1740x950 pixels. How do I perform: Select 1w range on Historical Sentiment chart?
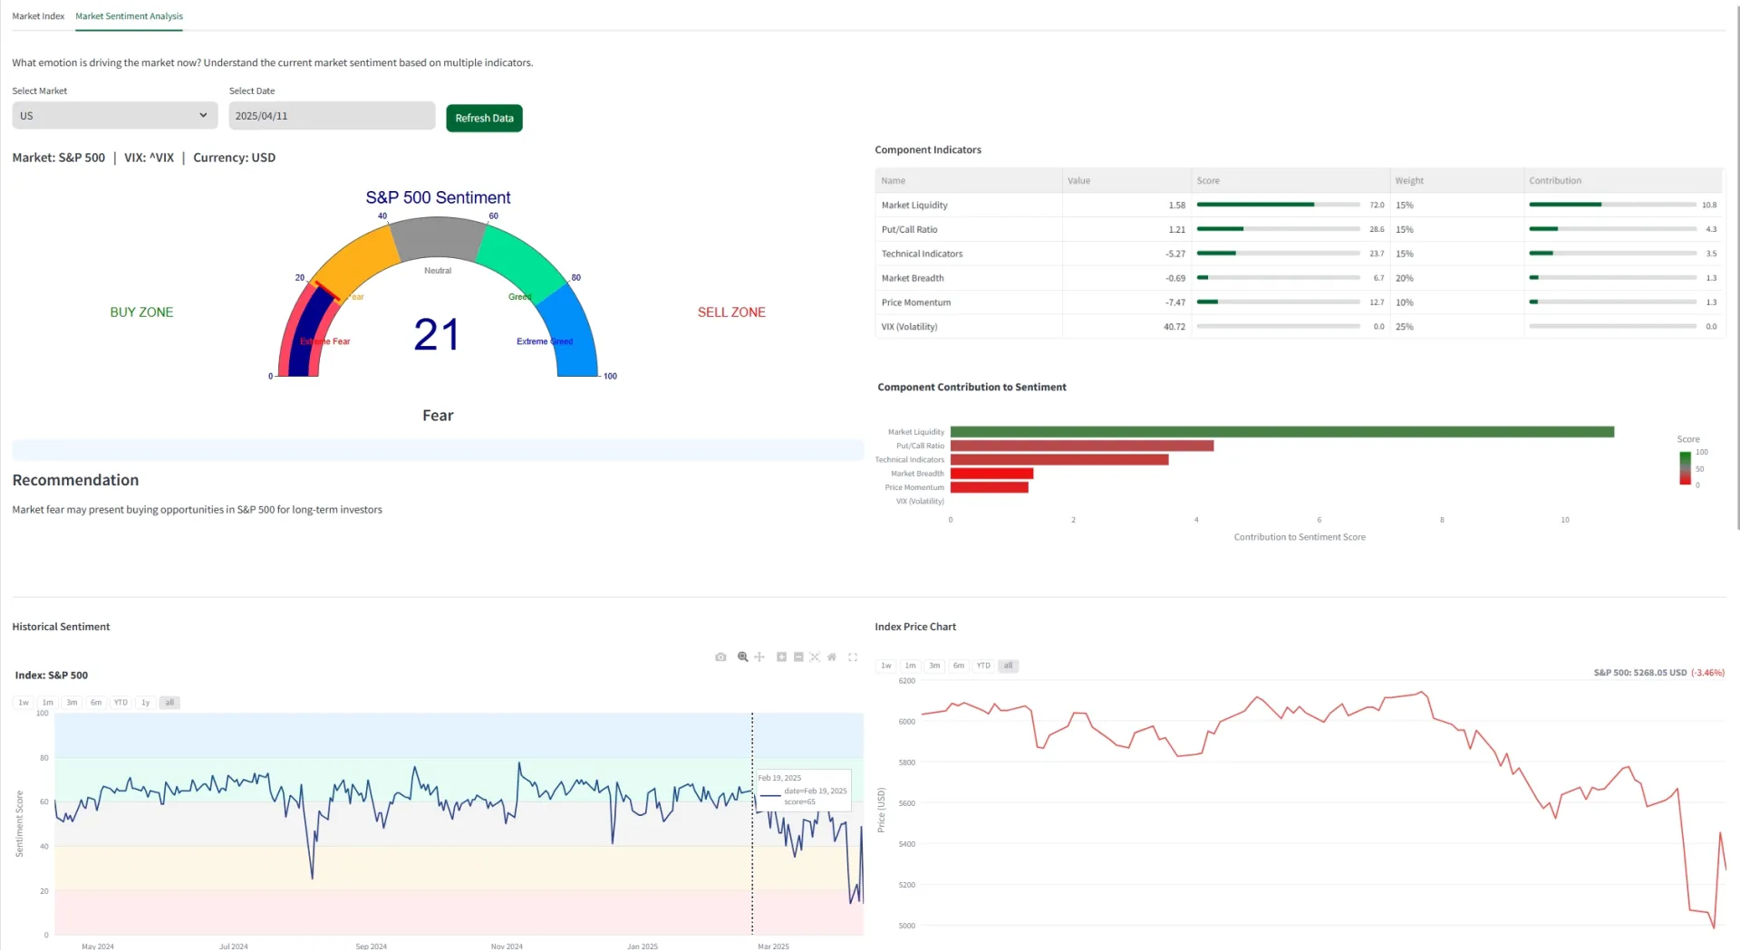click(24, 703)
